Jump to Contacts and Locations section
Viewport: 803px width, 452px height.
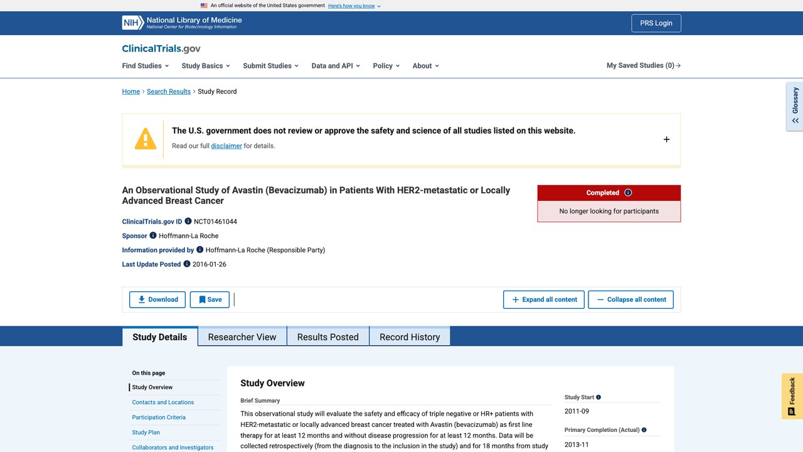point(163,402)
